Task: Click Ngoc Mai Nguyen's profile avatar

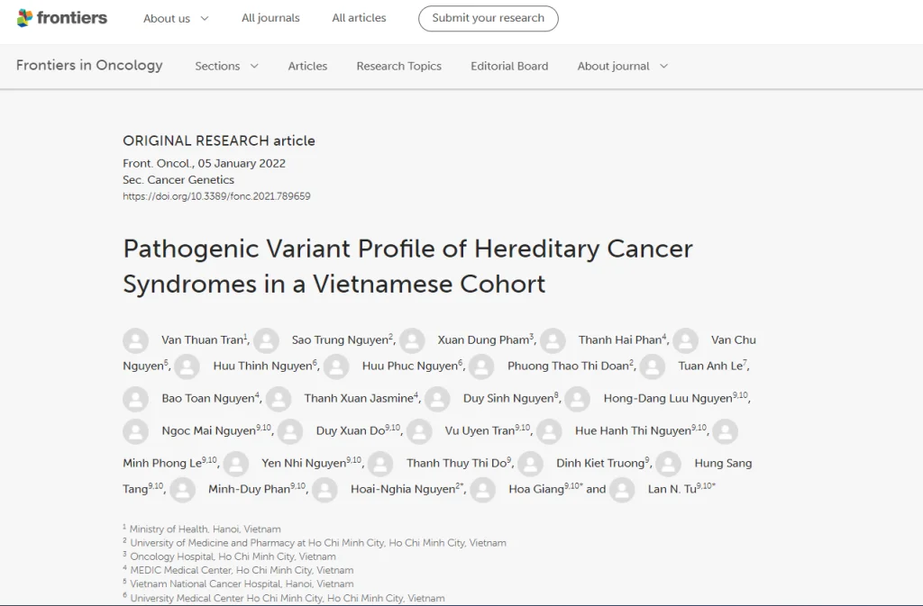Action: pos(135,431)
